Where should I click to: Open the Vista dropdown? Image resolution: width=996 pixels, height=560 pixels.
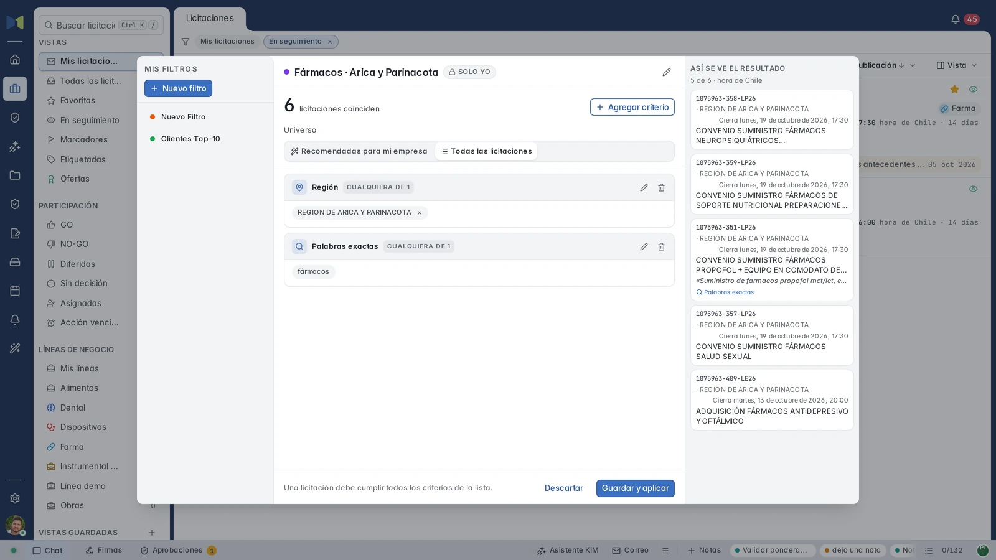tap(957, 65)
